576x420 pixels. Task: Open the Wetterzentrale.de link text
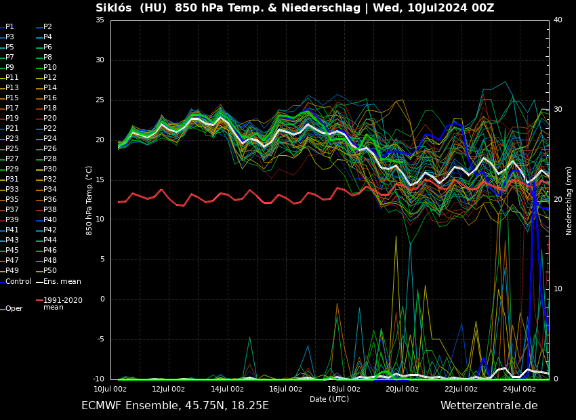pos(489,406)
